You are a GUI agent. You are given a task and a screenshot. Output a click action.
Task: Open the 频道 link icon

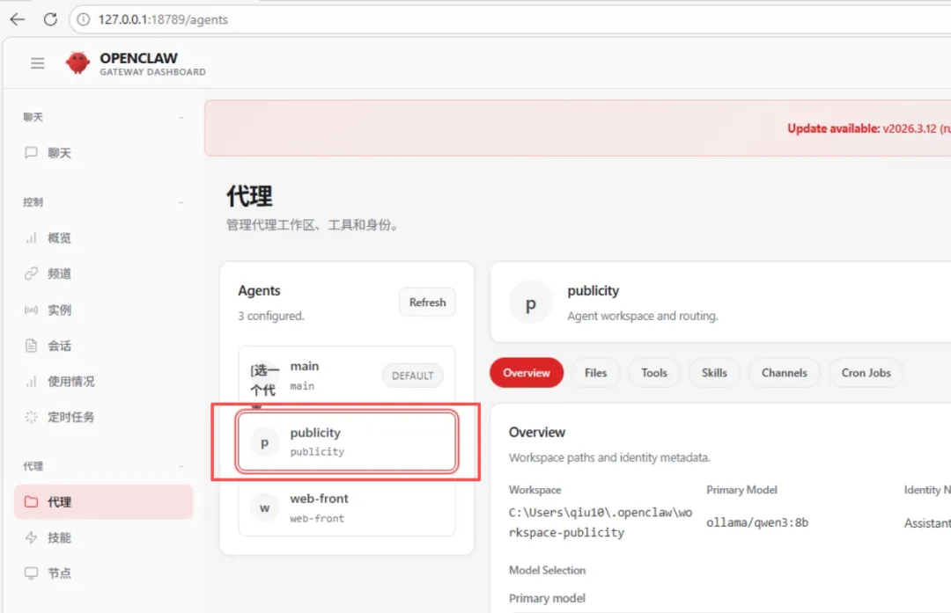pos(31,274)
